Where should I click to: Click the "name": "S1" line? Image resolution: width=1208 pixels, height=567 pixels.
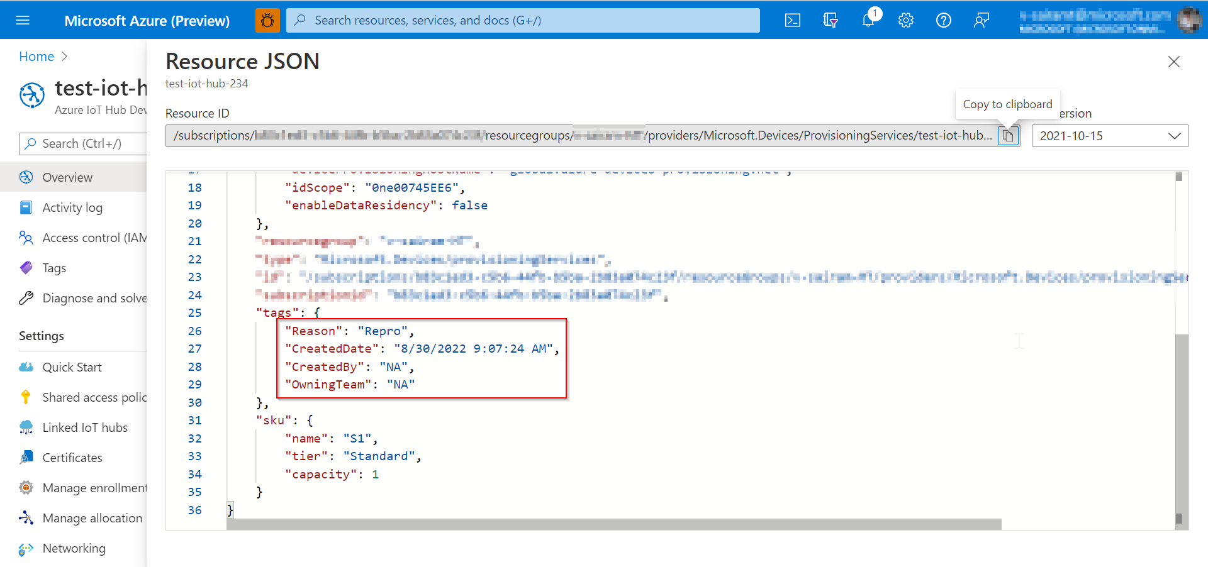pyautogui.click(x=332, y=439)
